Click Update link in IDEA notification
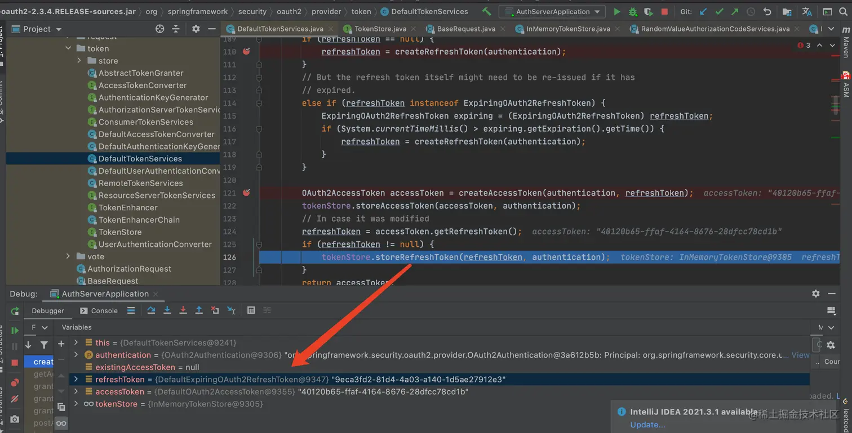This screenshot has width=852, height=433. tap(647, 425)
